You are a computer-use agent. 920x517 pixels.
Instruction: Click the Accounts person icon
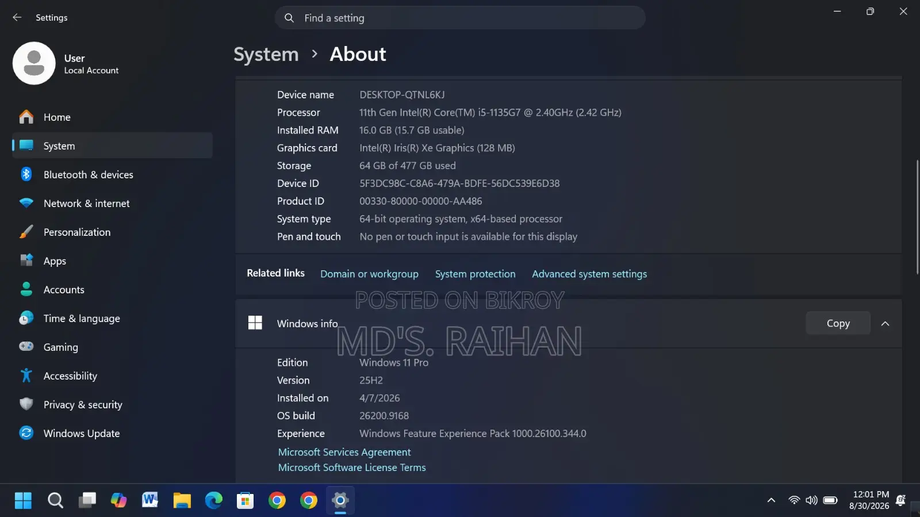click(x=26, y=289)
